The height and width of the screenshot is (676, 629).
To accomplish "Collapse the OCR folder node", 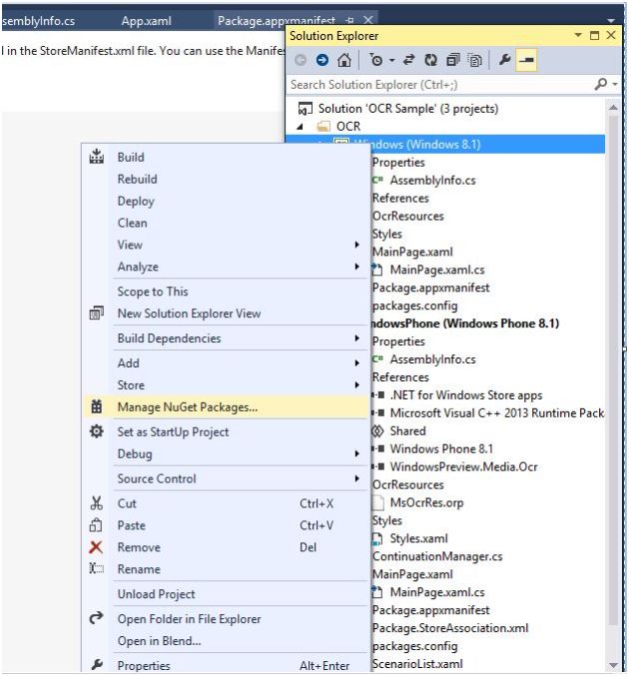I will coord(301,127).
